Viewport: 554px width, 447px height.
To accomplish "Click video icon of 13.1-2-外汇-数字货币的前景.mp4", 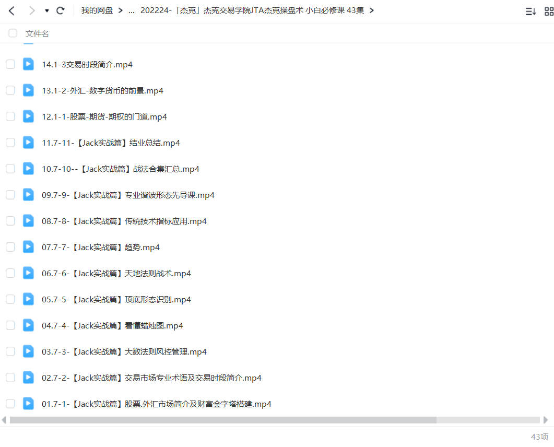I will click(x=28, y=90).
